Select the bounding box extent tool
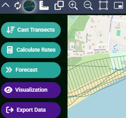This screenshot has width=126, height=118. 103,5
